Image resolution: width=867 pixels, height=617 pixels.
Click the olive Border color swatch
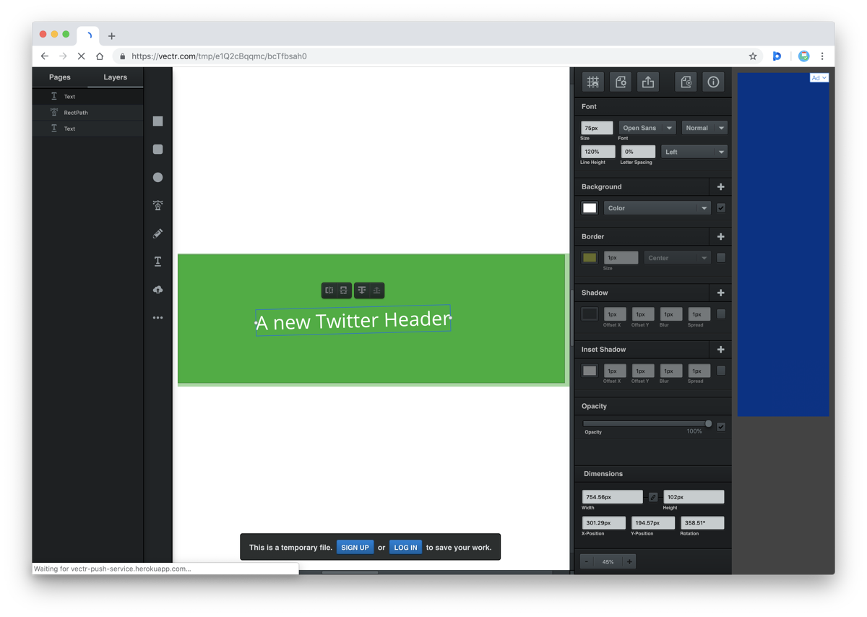590,258
